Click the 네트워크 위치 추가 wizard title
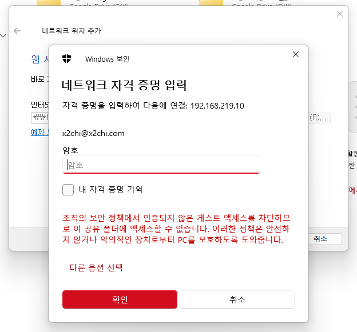The image size is (357, 332). click(x=72, y=31)
